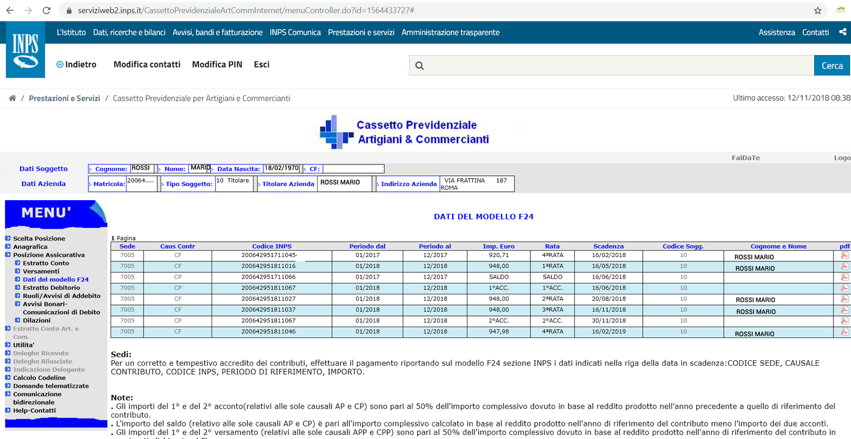Viewport: 851px width, 439px height.
Task: Click Prestazioni e Servizi breadcrumb
Action: pyautogui.click(x=65, y=98)
